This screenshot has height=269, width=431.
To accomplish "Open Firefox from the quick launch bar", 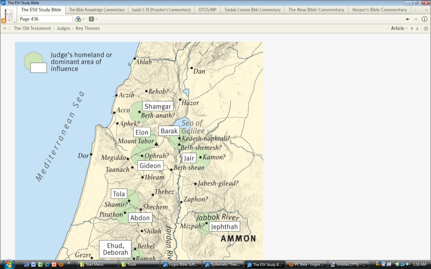I will pos(61,265).
